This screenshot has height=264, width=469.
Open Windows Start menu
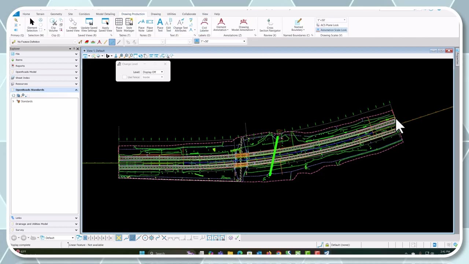point(142,253)
